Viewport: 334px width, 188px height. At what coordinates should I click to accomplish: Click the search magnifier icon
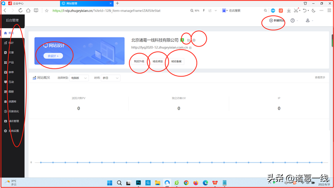pyautogui.click(x=265, y=10)
